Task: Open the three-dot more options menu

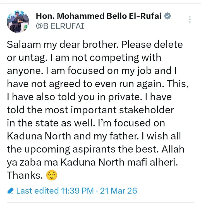Action: pyautogui.click(x=190, y=19)
